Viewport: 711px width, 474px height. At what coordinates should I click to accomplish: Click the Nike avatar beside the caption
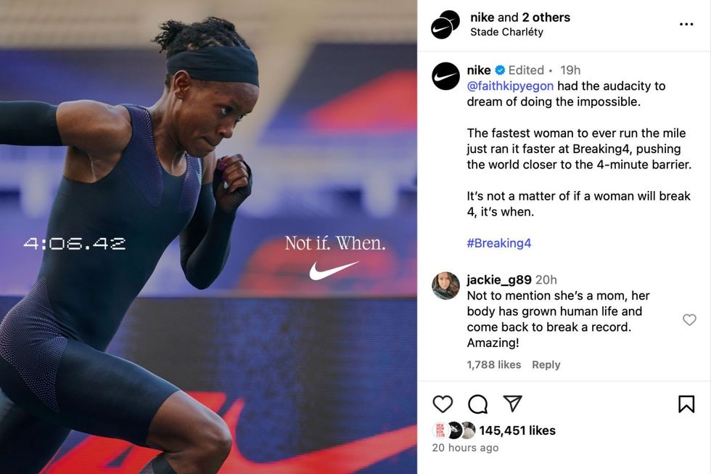(445, 76)
